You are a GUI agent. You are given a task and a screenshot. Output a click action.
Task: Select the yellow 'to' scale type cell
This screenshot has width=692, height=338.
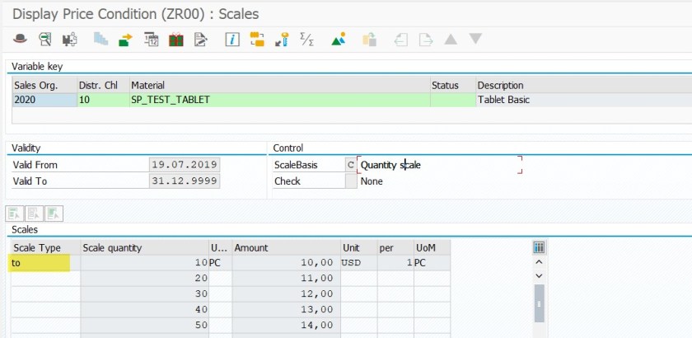(40, 263)
